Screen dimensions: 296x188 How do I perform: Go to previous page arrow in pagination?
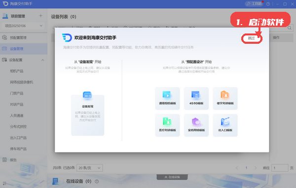pyautogui.click(x=237, y=168)
